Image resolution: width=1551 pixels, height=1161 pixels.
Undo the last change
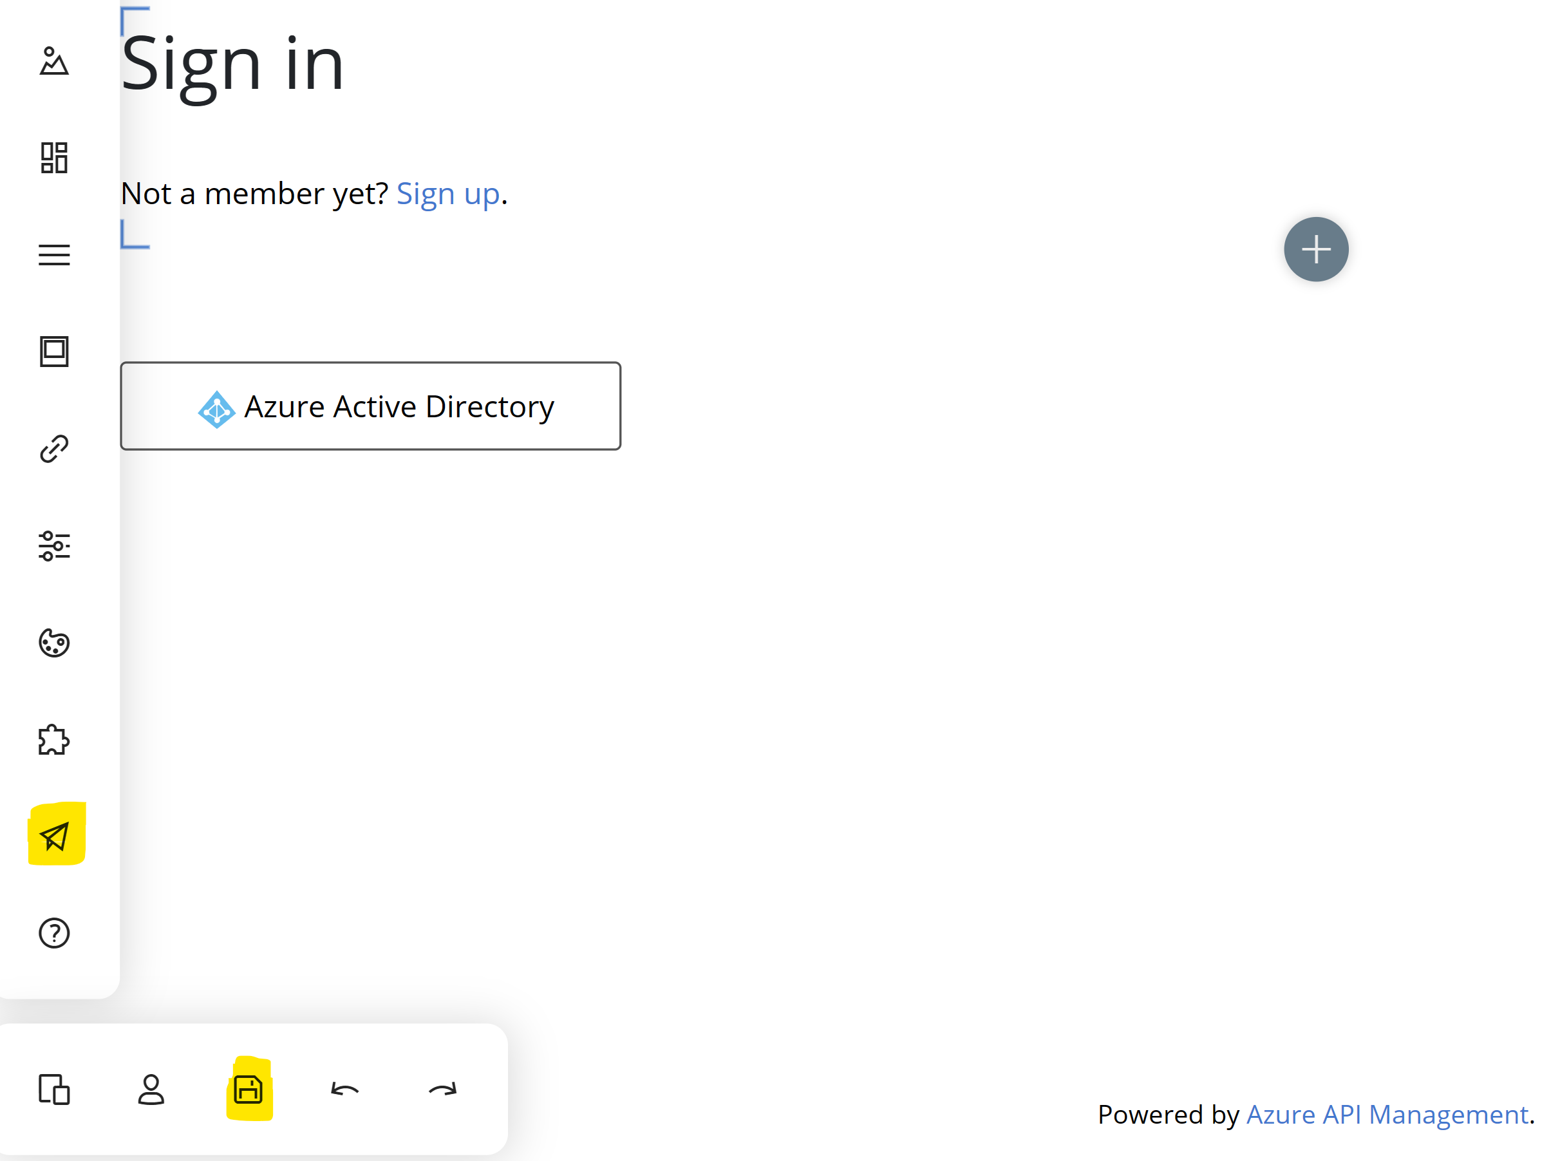click(x=344, y=1090)
